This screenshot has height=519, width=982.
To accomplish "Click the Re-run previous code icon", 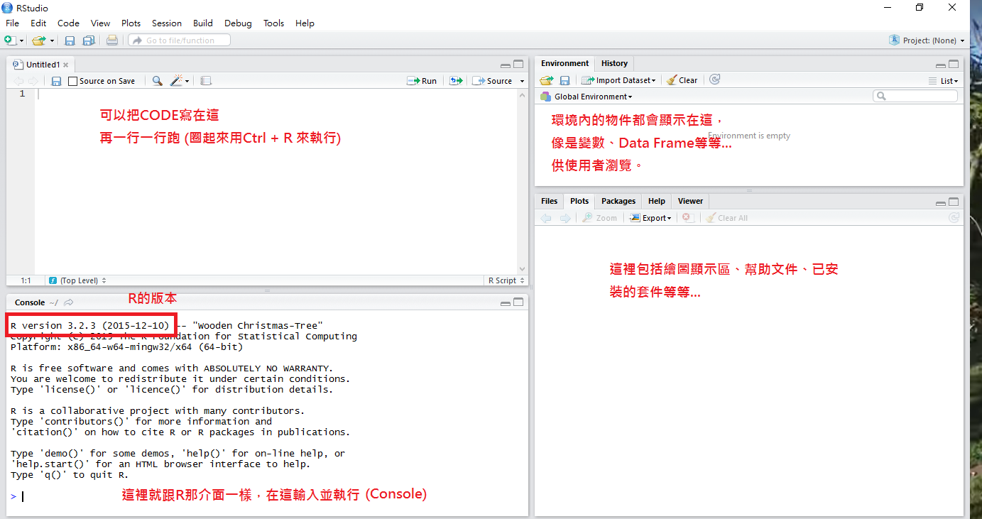I will click(x=456, y=81).
